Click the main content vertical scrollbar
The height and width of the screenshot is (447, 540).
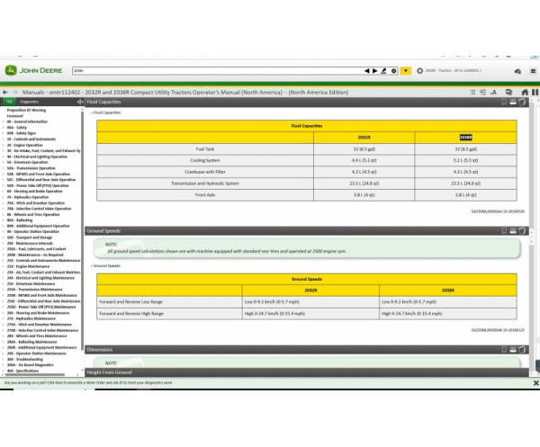pos(536,225)
